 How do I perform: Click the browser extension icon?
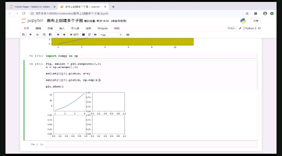[x=255, y=13]
